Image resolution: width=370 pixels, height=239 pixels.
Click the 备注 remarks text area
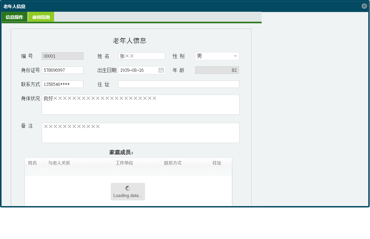tap(140, 133)
